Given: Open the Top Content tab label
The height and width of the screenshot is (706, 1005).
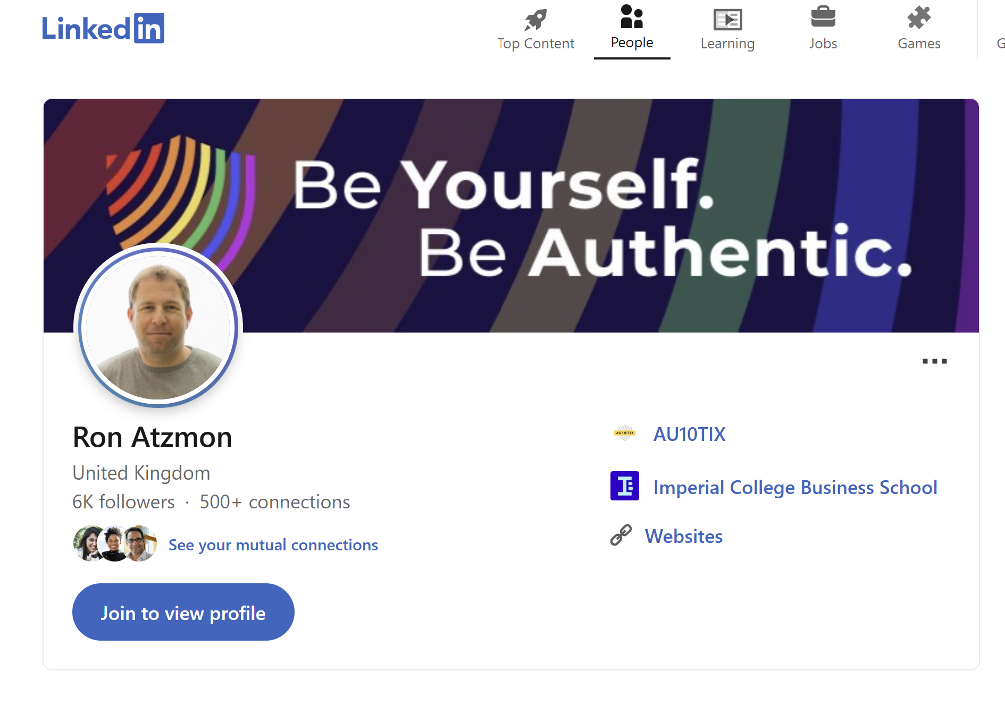Looking at the screenshot, I should [x=535, y=44].
